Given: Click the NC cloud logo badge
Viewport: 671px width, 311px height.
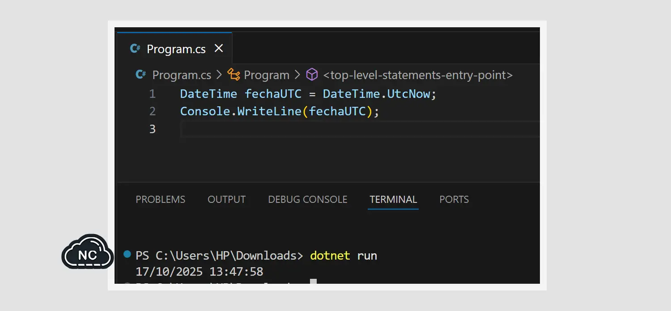Looking at the screenshot, I should (x=88, y=253).
